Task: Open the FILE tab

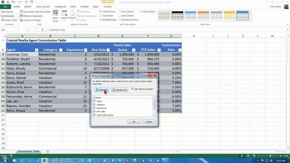Action: pos(5,7)
